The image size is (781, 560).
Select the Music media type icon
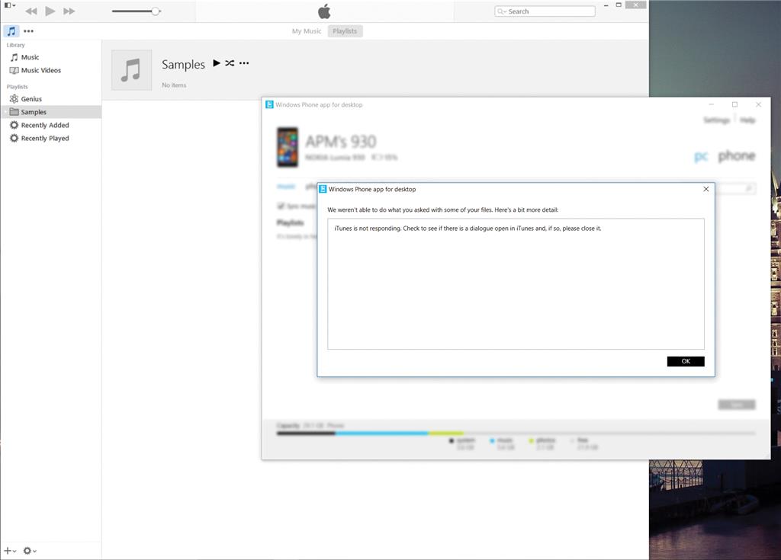11,31
